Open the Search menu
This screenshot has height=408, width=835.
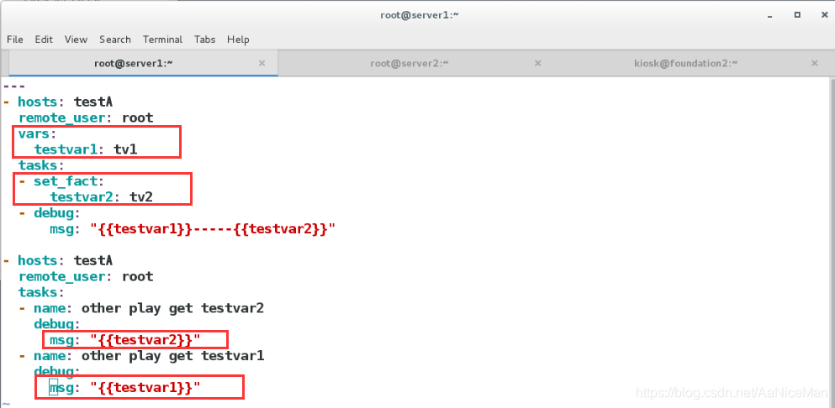click(x=115, y=39)
